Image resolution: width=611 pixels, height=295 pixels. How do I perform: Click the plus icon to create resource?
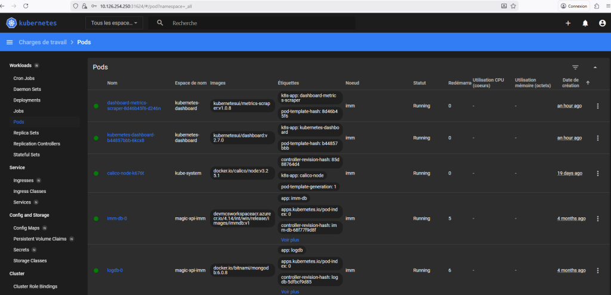(568, 23)
